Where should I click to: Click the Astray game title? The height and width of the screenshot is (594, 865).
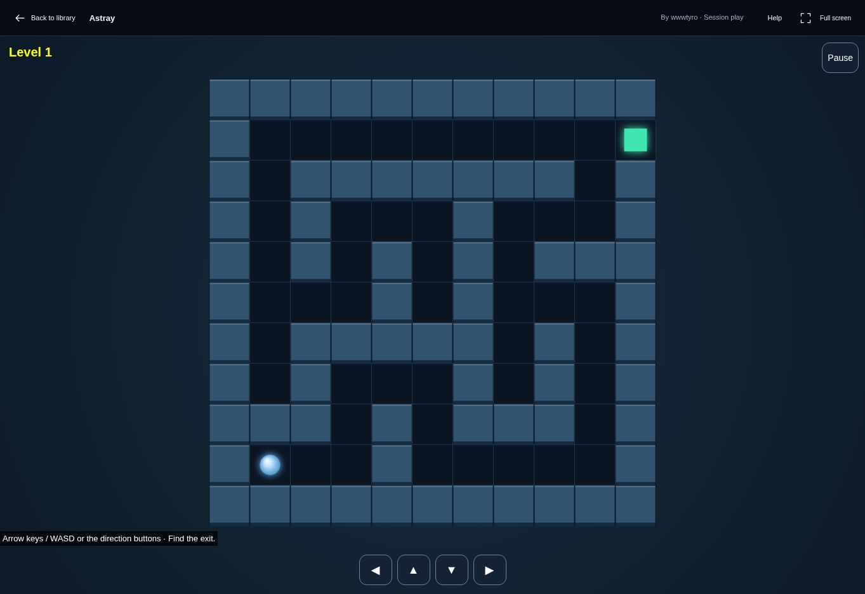pyautogui.click(x=102, y=18)
